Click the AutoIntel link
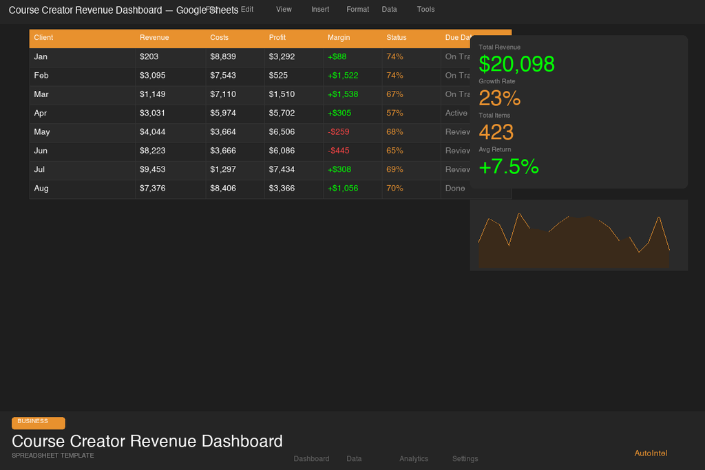 click(x=651, y=453)
